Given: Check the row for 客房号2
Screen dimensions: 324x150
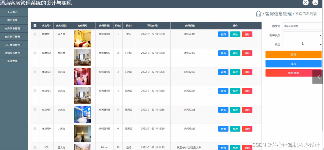Looking at the screenshot, I should 35,53.
